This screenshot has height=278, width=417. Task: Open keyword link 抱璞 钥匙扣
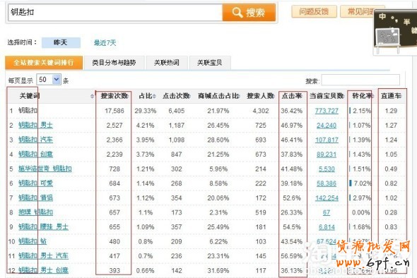(35, 212)
